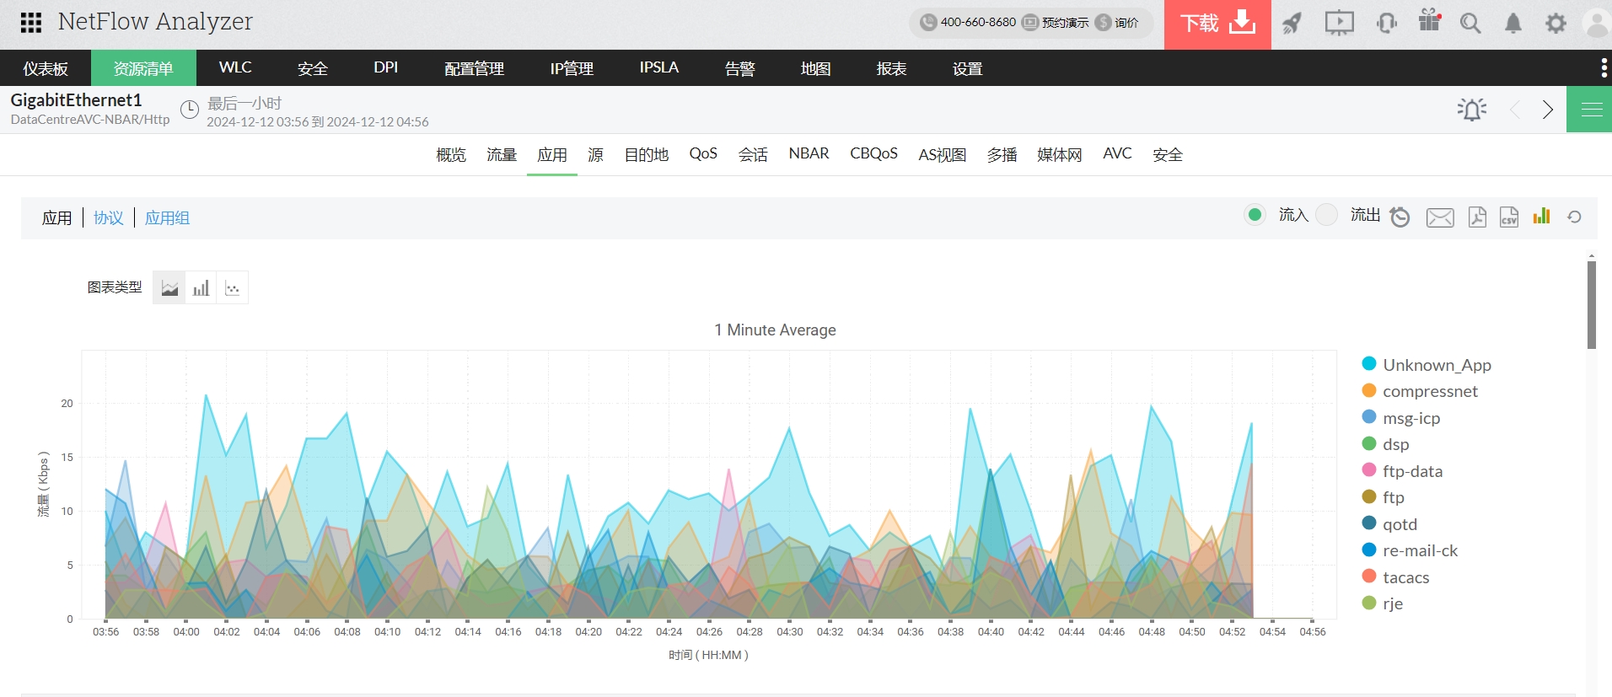This screenshot has width=1612, height=697.
Task: Click the 协议 protocol link
Action: click(109, 218)
